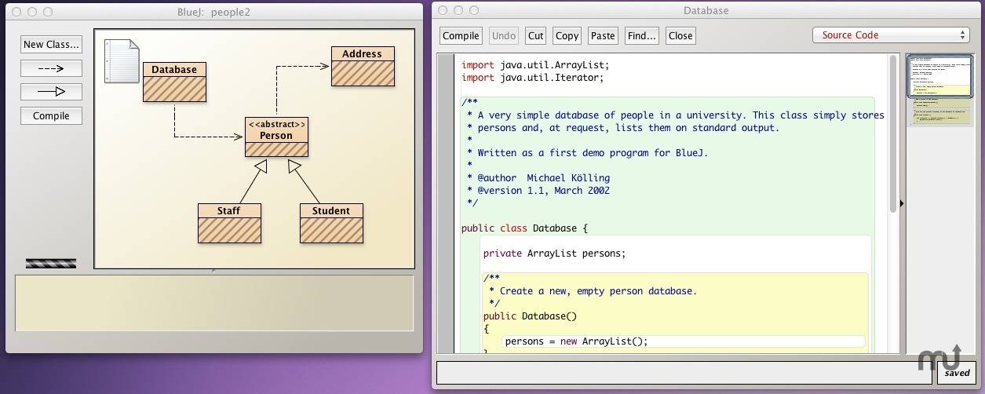985x394 pixels.
Task: Click the Undo editor button
Action: (504, 35)
